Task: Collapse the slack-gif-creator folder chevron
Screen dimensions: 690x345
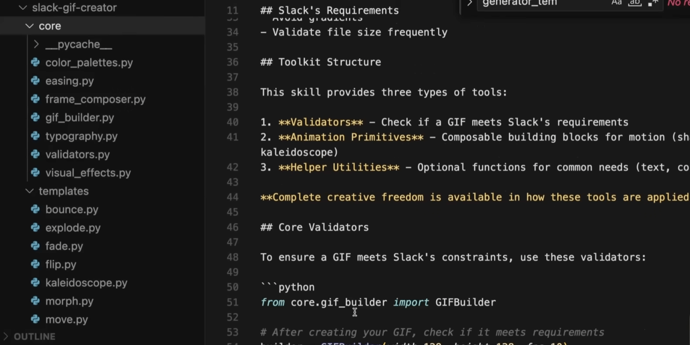Action: [x=23, y=7]
